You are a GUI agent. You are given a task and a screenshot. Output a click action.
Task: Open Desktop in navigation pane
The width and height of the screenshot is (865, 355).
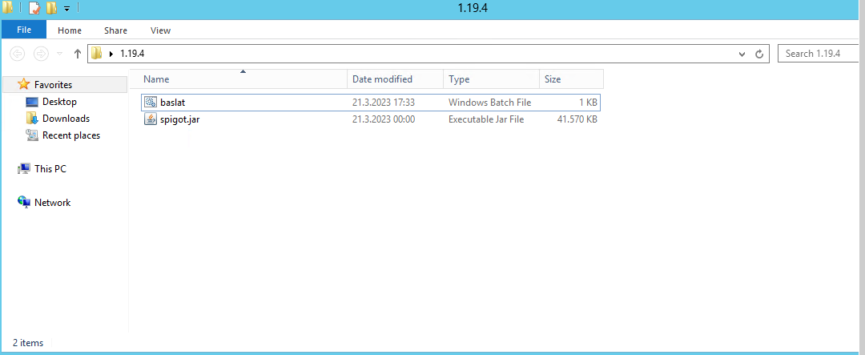coord(59,102)
